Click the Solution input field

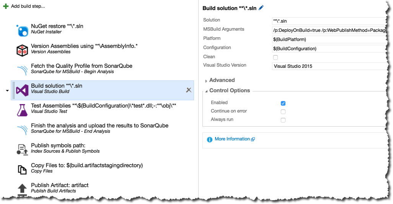(329, 21)
